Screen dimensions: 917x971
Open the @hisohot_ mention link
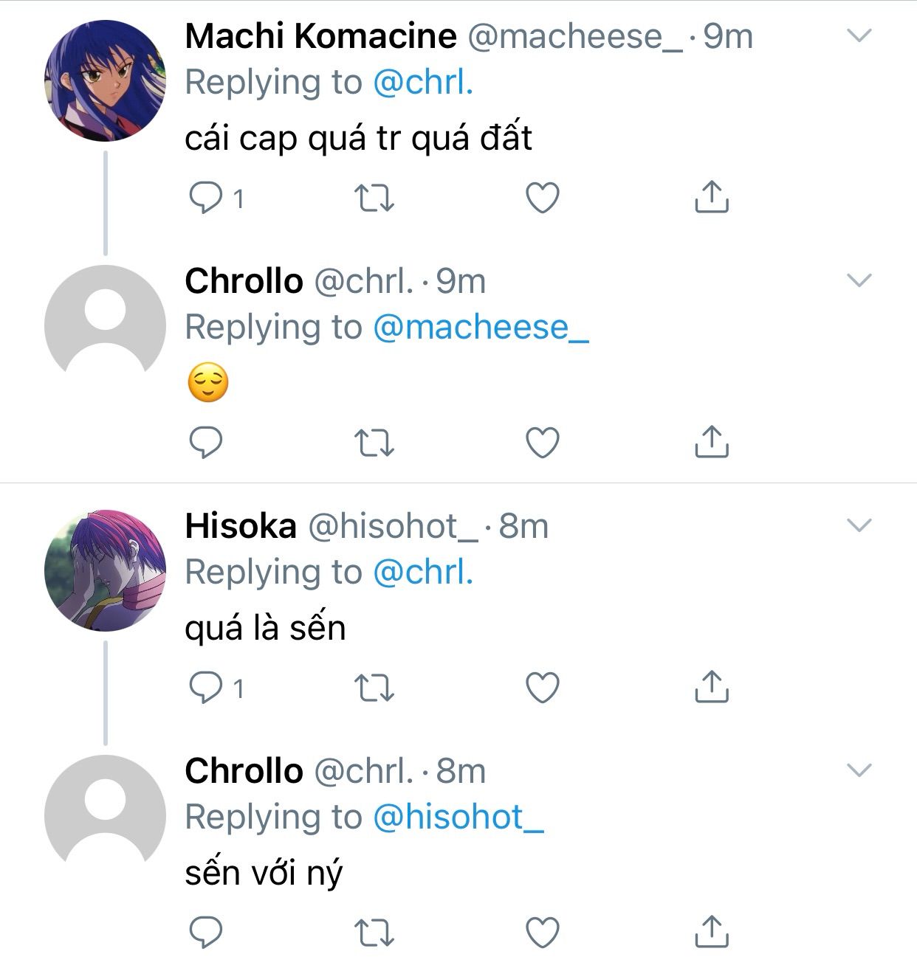click(458, 818)
